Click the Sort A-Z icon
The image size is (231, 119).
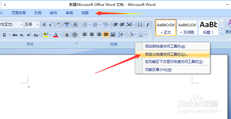(x=140, y=25)
